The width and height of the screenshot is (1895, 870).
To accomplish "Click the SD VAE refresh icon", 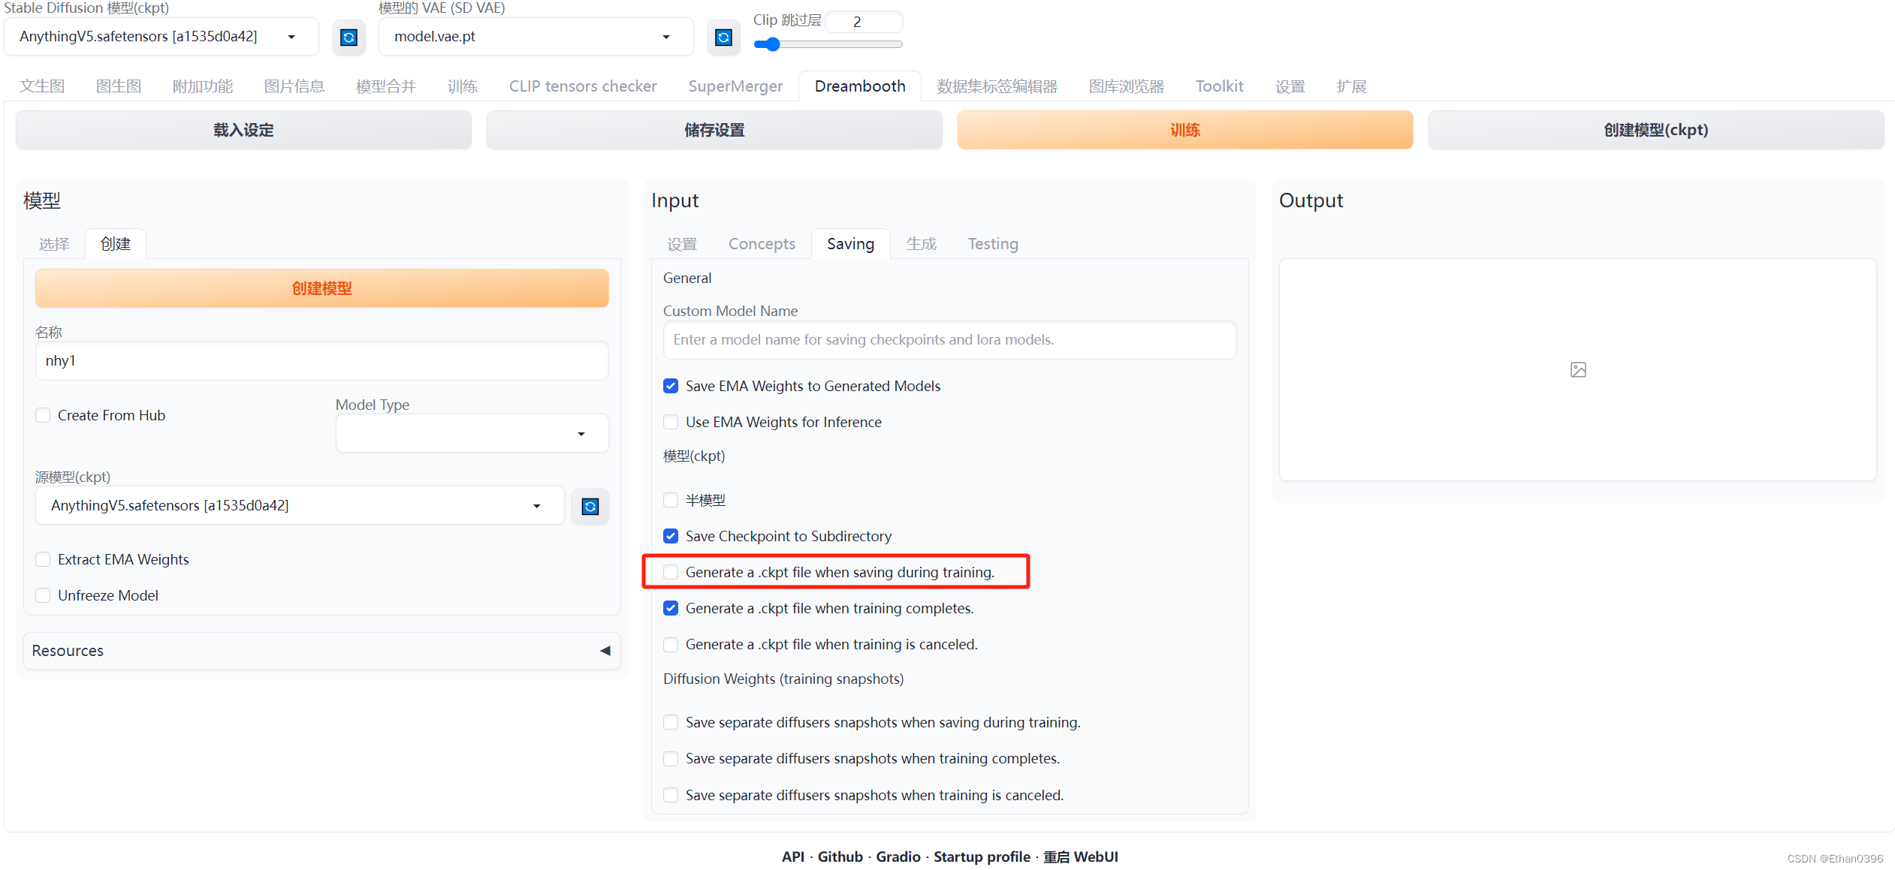I will coord(723,37).
